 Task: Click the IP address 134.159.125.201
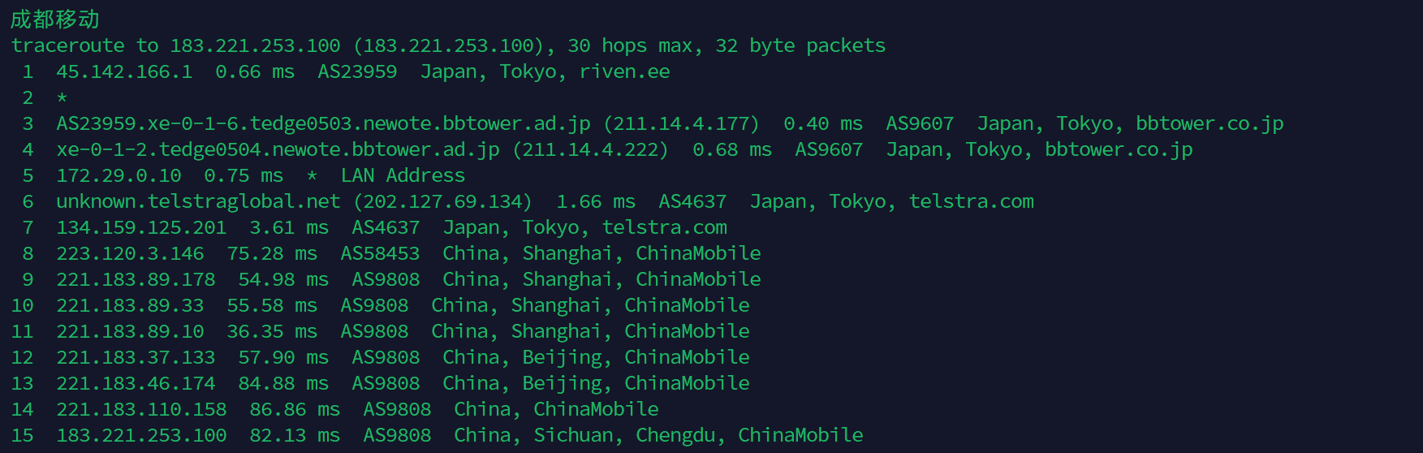pyautogui.click(x=141, y=227)
